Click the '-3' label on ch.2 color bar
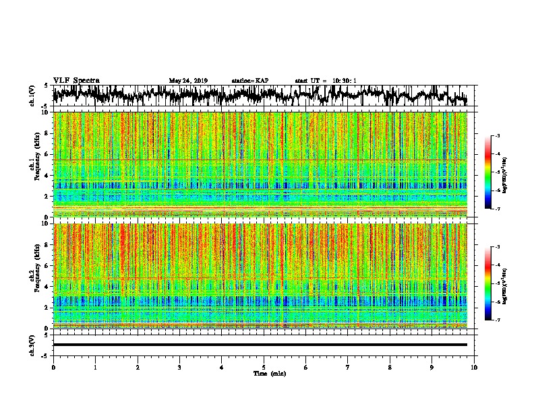Screen dimensions: 534x412 [498, 247]
